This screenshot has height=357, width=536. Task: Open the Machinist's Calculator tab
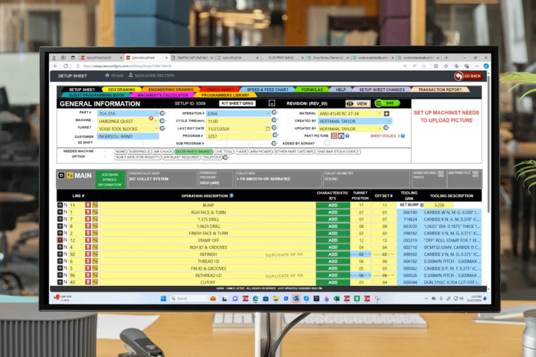(163, 95)
